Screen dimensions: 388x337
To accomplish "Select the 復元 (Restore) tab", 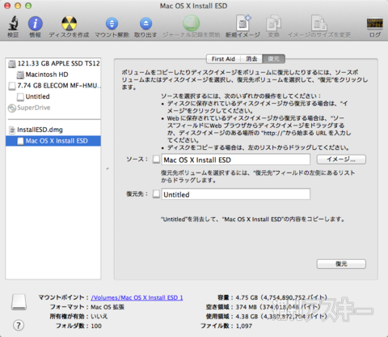I will click(x=274, y=59).
